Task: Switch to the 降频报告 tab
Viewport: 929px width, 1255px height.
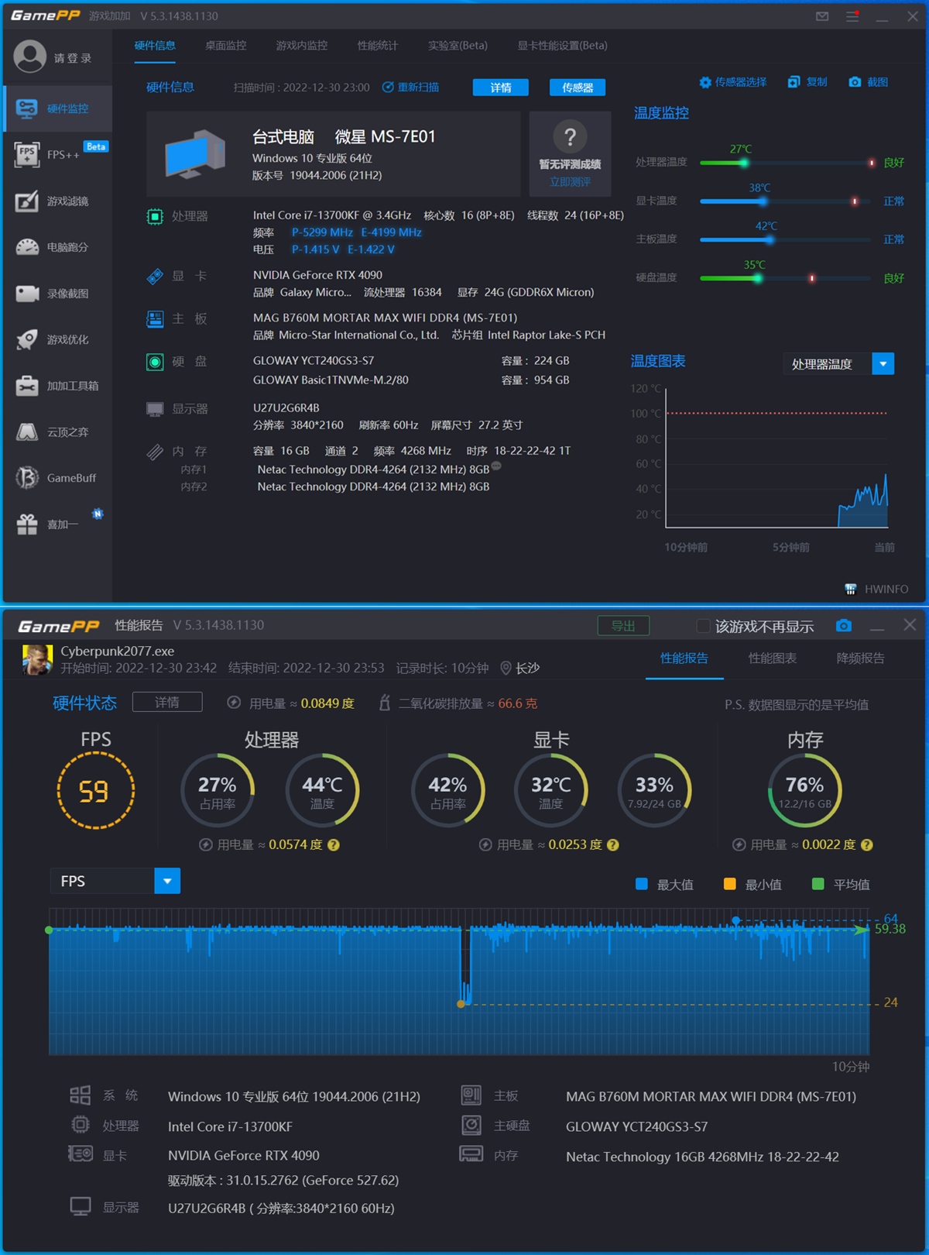Action: [x=861, y=658]
